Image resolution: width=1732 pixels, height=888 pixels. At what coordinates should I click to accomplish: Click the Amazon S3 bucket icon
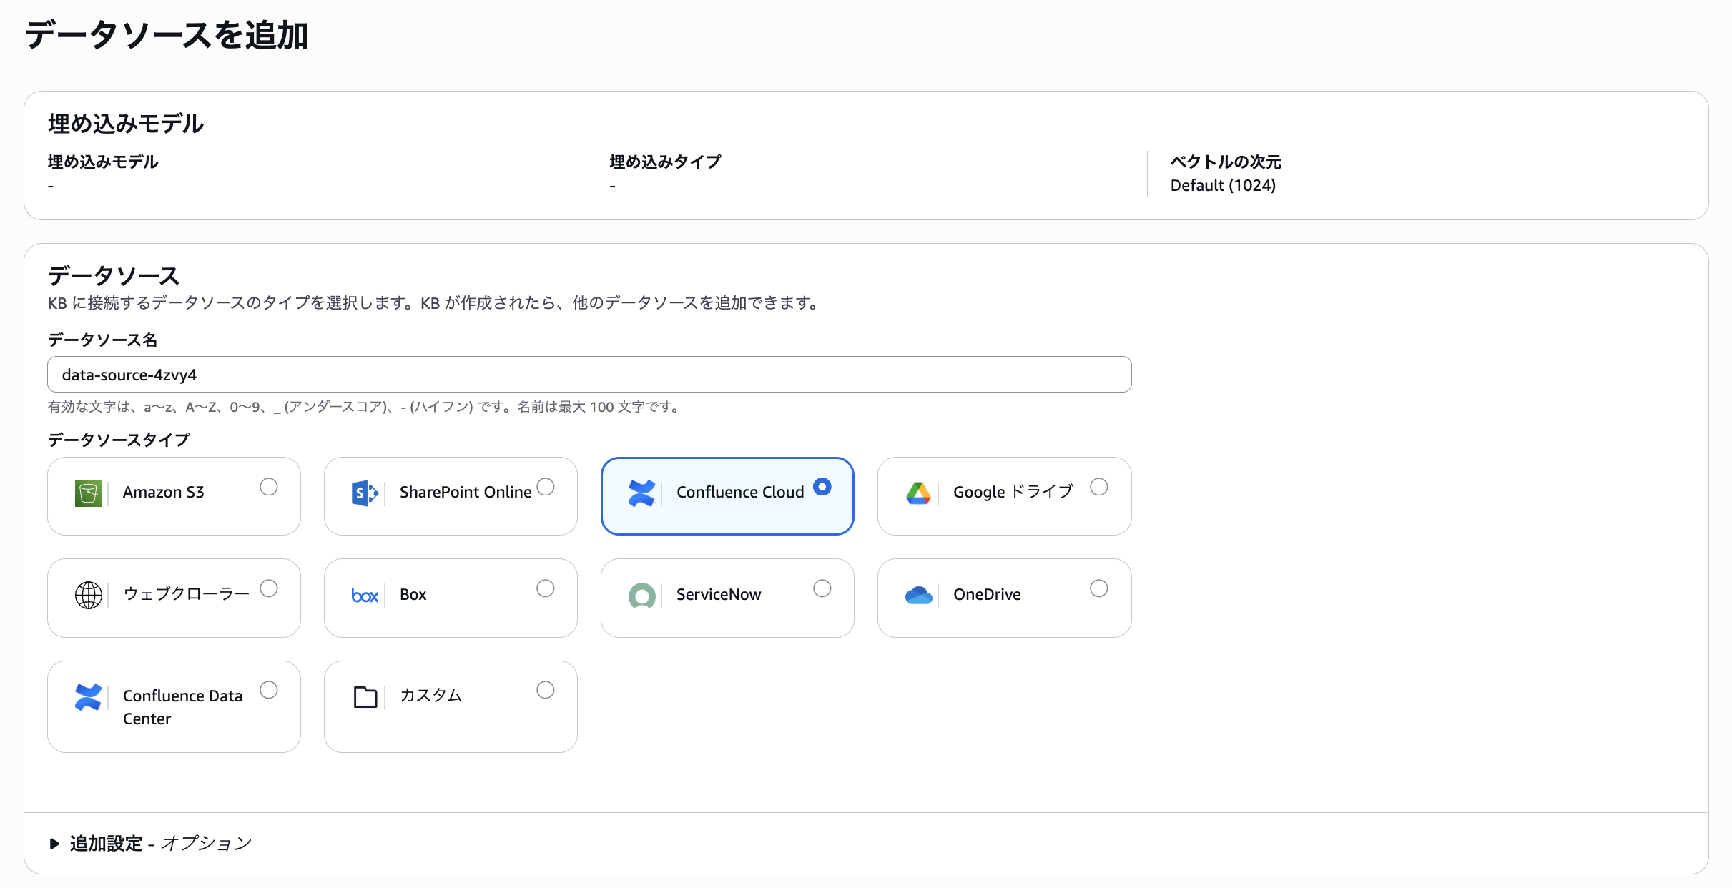(88, 493)
